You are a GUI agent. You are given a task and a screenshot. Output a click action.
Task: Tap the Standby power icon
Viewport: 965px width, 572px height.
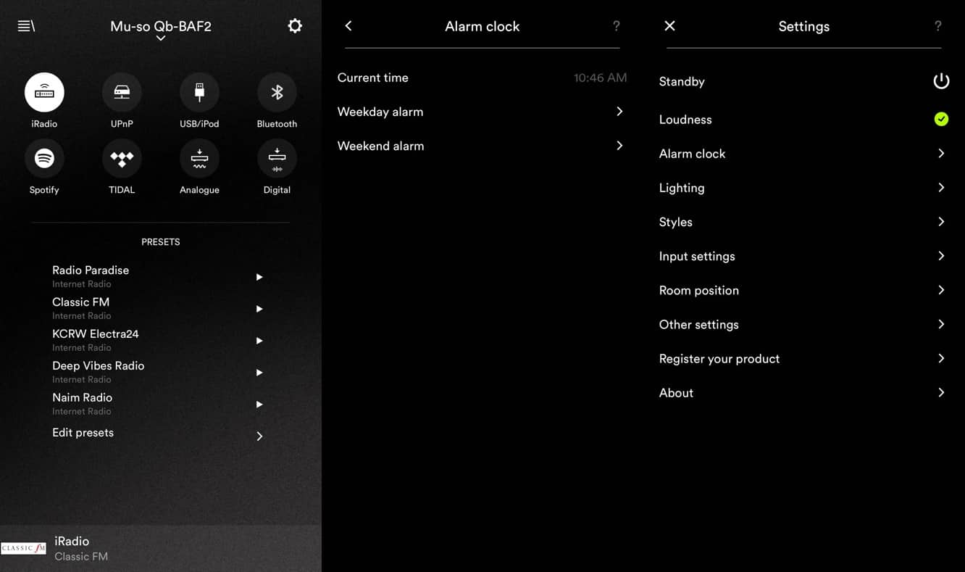coord(941,81)
